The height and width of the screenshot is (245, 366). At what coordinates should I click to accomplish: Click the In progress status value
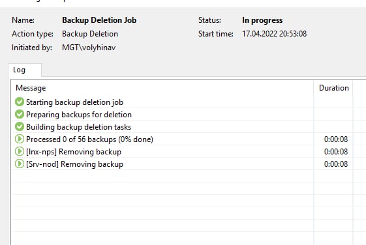(262, 20)
